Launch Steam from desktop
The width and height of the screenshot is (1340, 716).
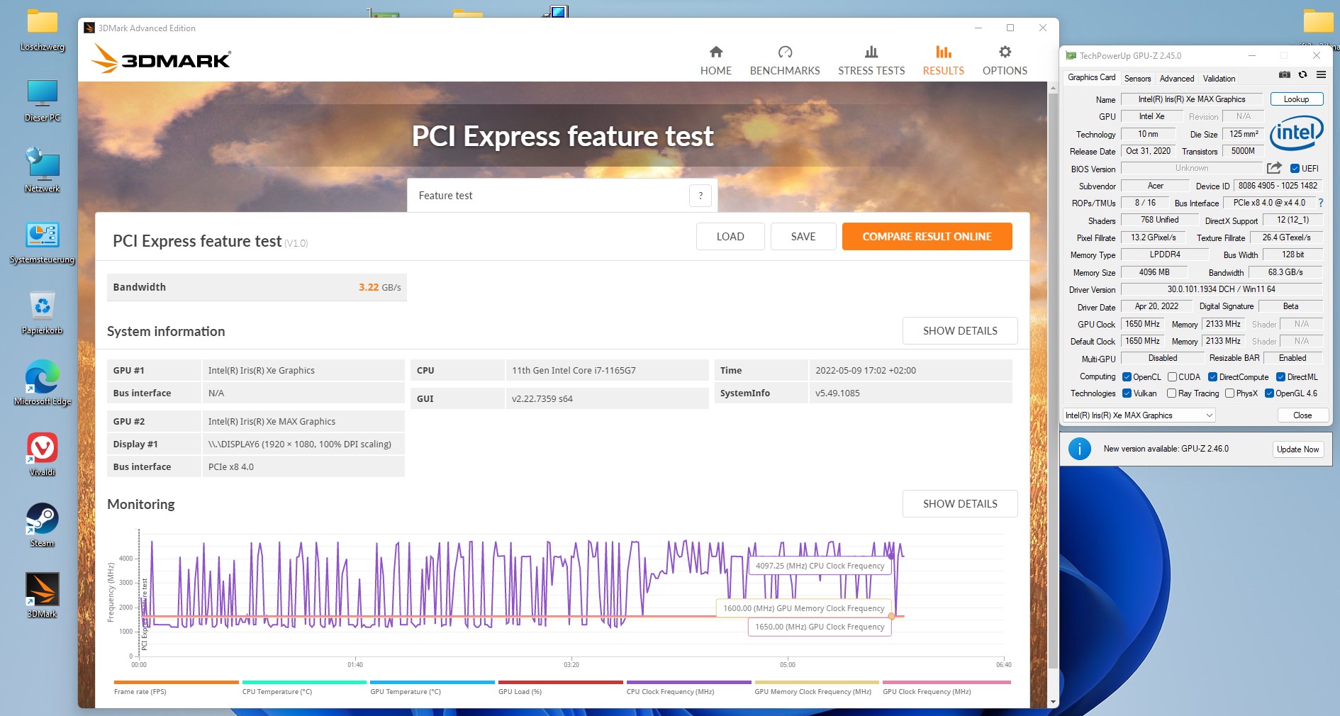[x=43, y=525]
